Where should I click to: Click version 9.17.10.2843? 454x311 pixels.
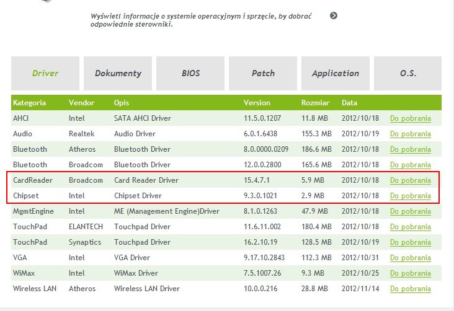click(264, 258)
